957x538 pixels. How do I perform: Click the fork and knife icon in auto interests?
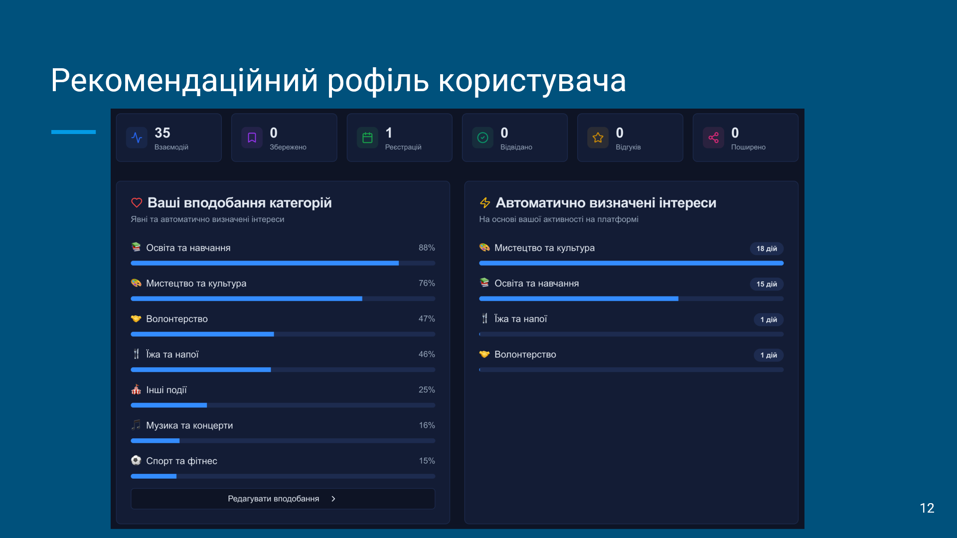pos(484,319)
